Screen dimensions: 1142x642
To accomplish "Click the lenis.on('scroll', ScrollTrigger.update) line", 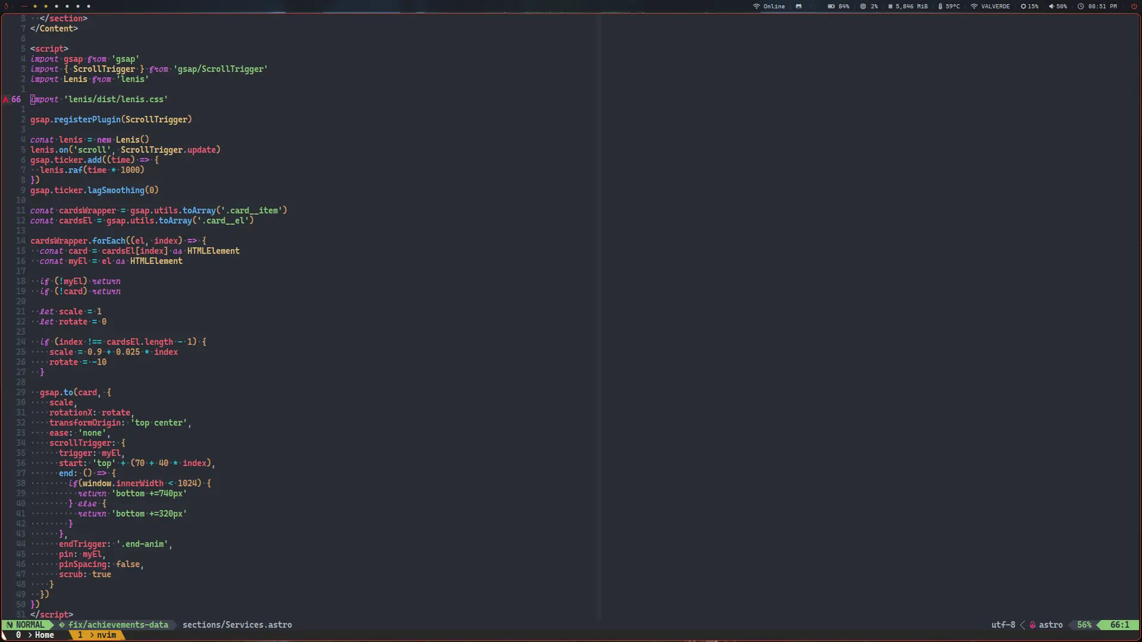I will click(126, 150).
